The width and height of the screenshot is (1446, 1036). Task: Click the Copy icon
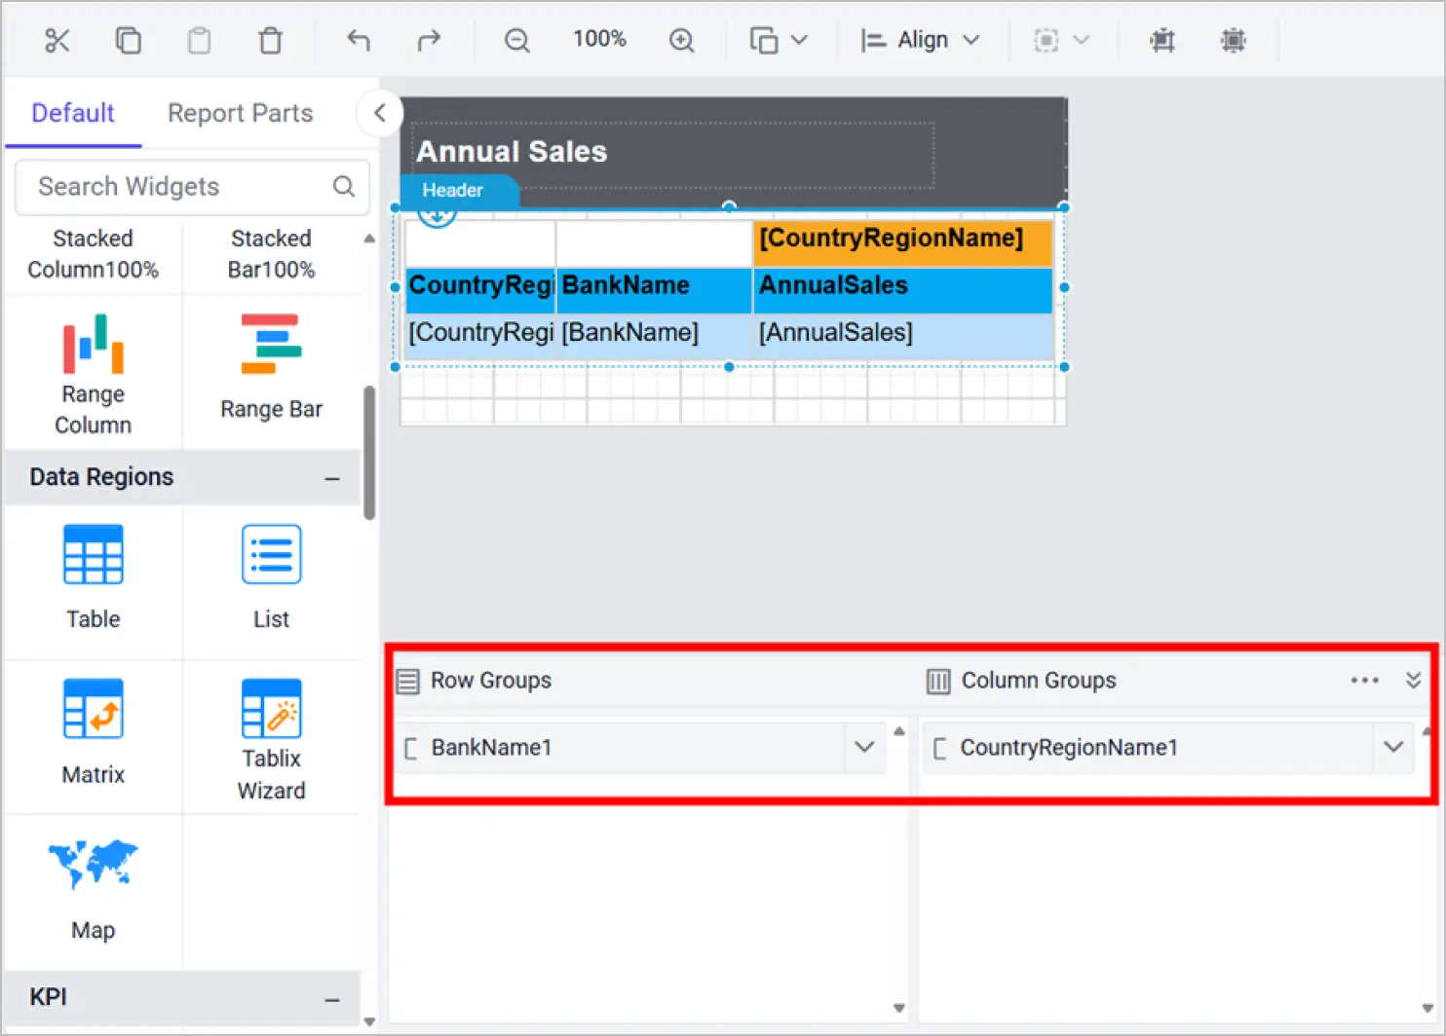pos(128,40)
